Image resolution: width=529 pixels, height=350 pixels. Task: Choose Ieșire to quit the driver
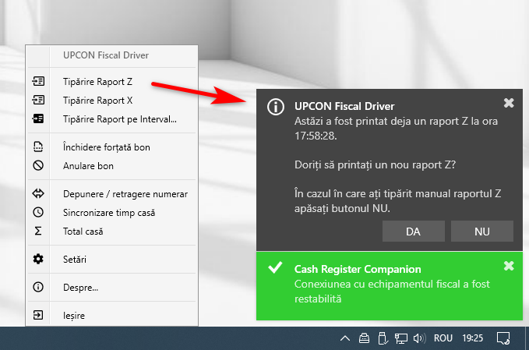tap(111, 315)
